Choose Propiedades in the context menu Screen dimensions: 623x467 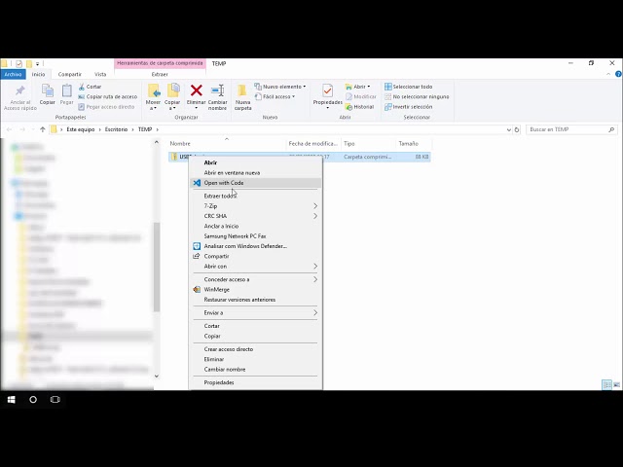click(x=255, y=382)
